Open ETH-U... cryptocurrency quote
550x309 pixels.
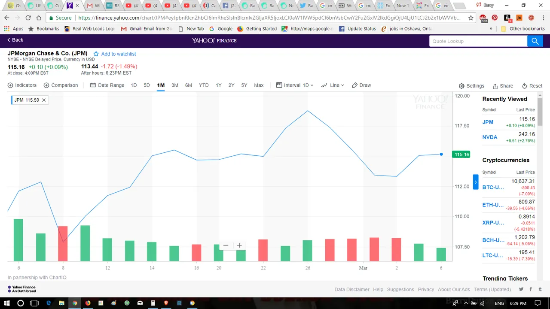[x=493, y=205]
